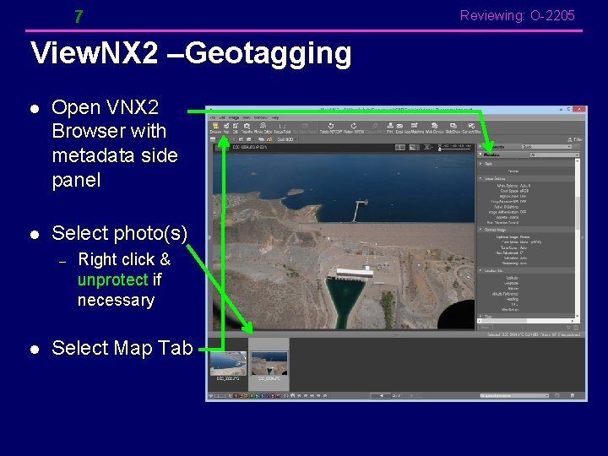
Task: Collapse the Location Info metadata group
Action: click(x=480, y=270)
